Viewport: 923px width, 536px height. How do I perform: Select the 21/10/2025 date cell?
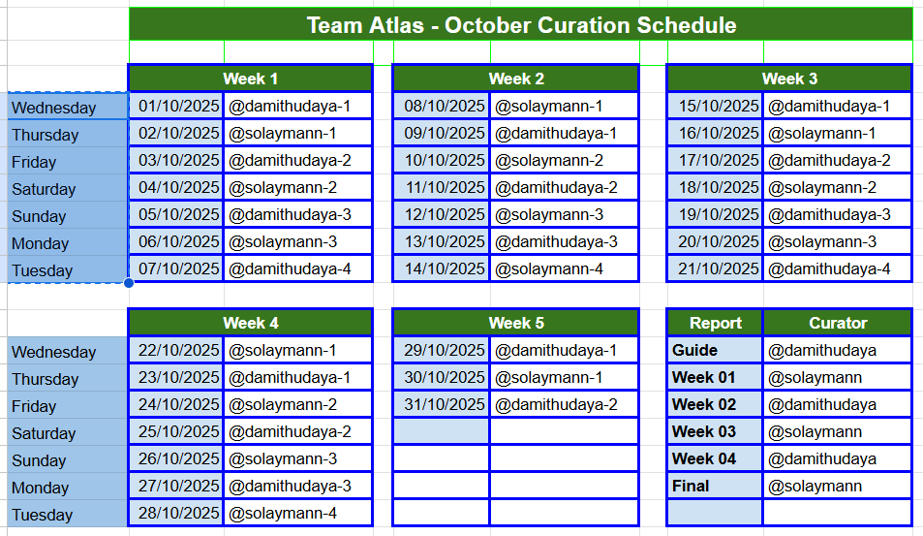coord(718,268)
